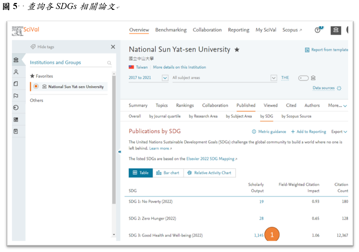Open the Export dropdown
Viewport: 359px width, 252px height.
tap(339, 132)
